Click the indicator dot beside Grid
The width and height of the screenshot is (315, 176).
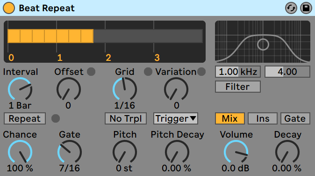tap(148, 72)
